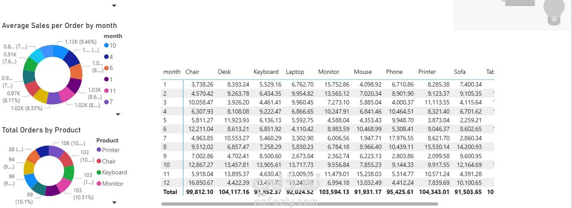Select the pink month 11 donut slice

tap(66, 94)
